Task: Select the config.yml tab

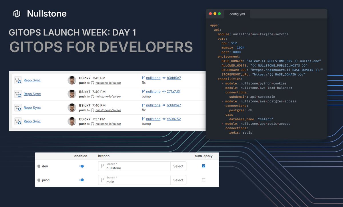Action: [x=237, y=14]
